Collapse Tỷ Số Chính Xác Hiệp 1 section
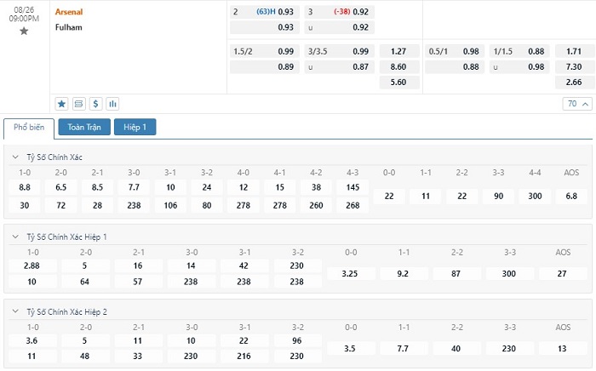This screenshot has width=596, height=371. pos(15,237)
